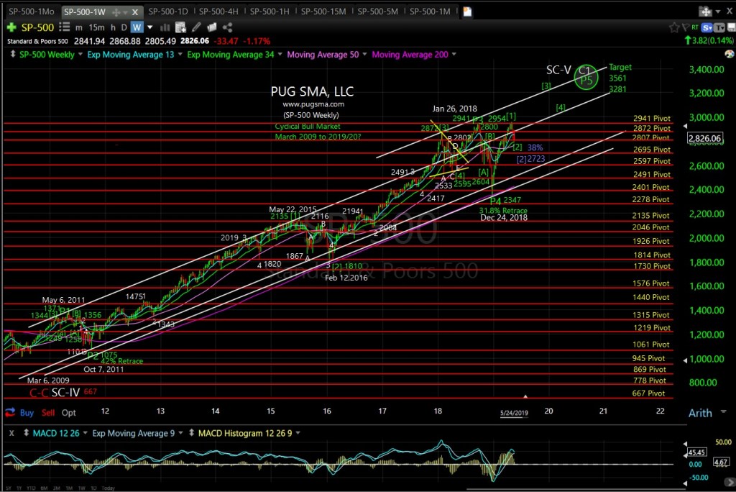
Task: Expand the SP-500 Weekly dropdown
Action: point(80,55)
